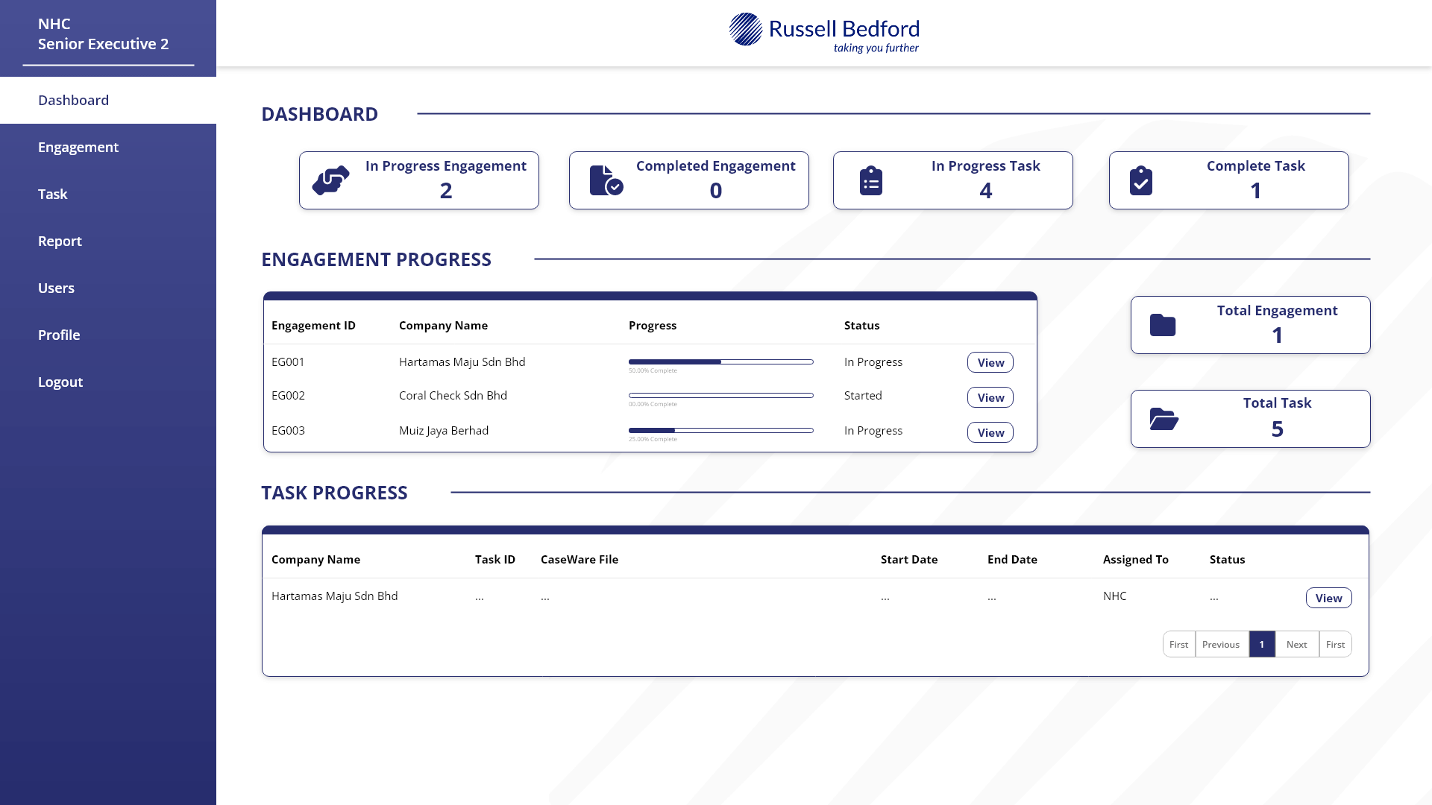Select Dashboard in the sidebar
Screen dimensions: 1432x805
tap(73, 100)
